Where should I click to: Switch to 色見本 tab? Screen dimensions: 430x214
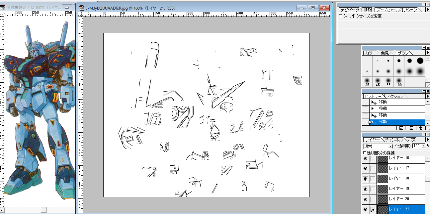point(387,53)
